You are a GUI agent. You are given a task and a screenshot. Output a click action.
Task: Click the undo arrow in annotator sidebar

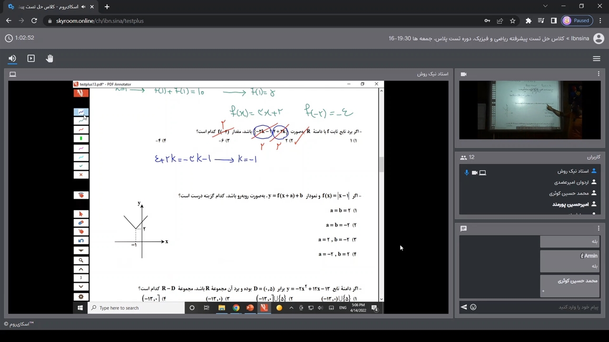click(81, 241)
